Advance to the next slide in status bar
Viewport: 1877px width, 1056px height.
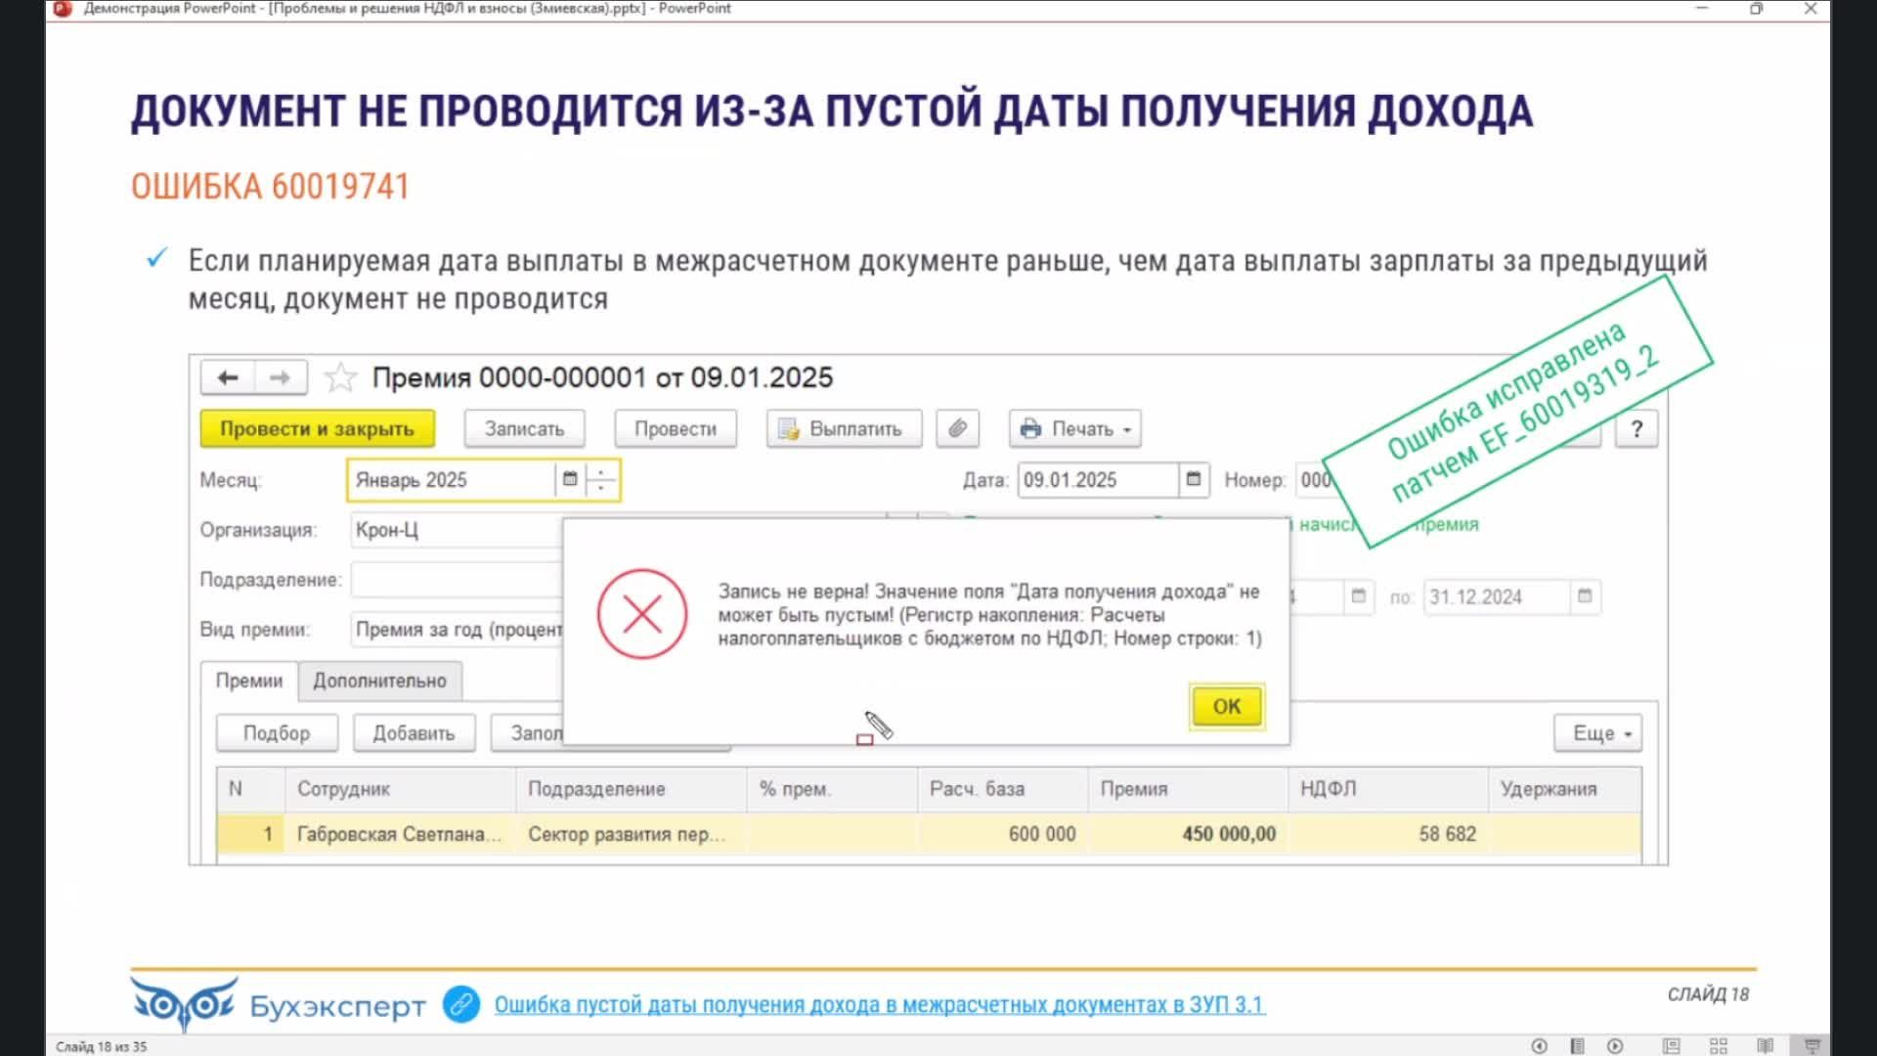pos(1615,1046)
